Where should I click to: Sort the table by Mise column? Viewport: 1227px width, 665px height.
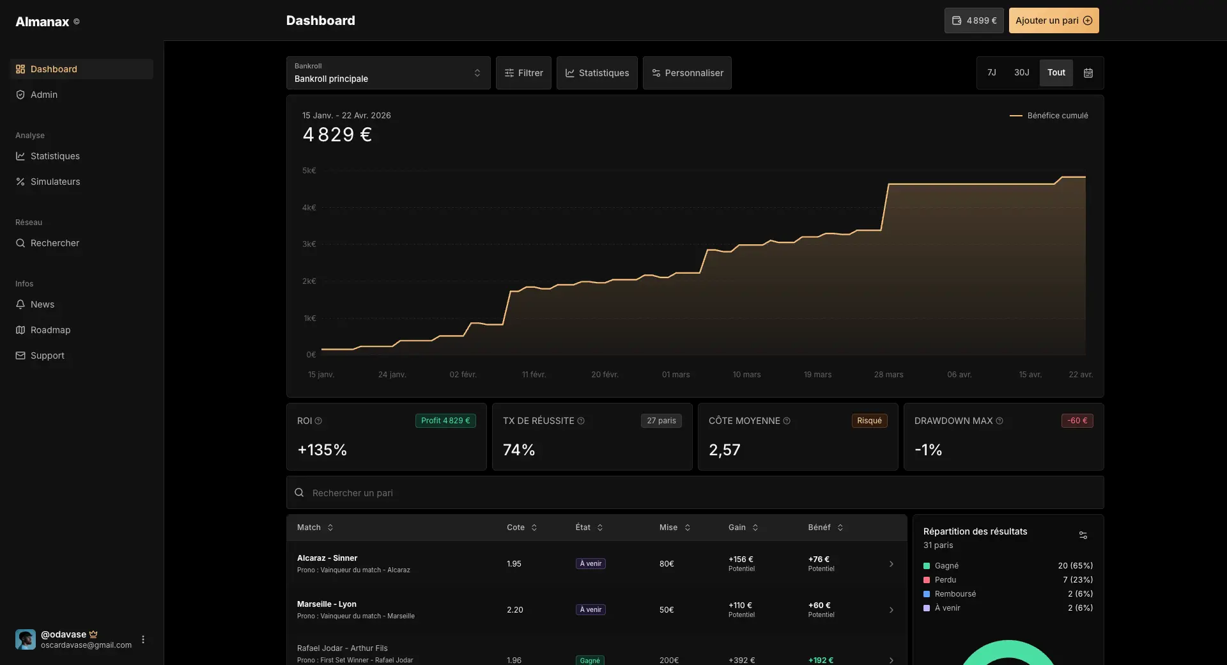tap(675, 528)
